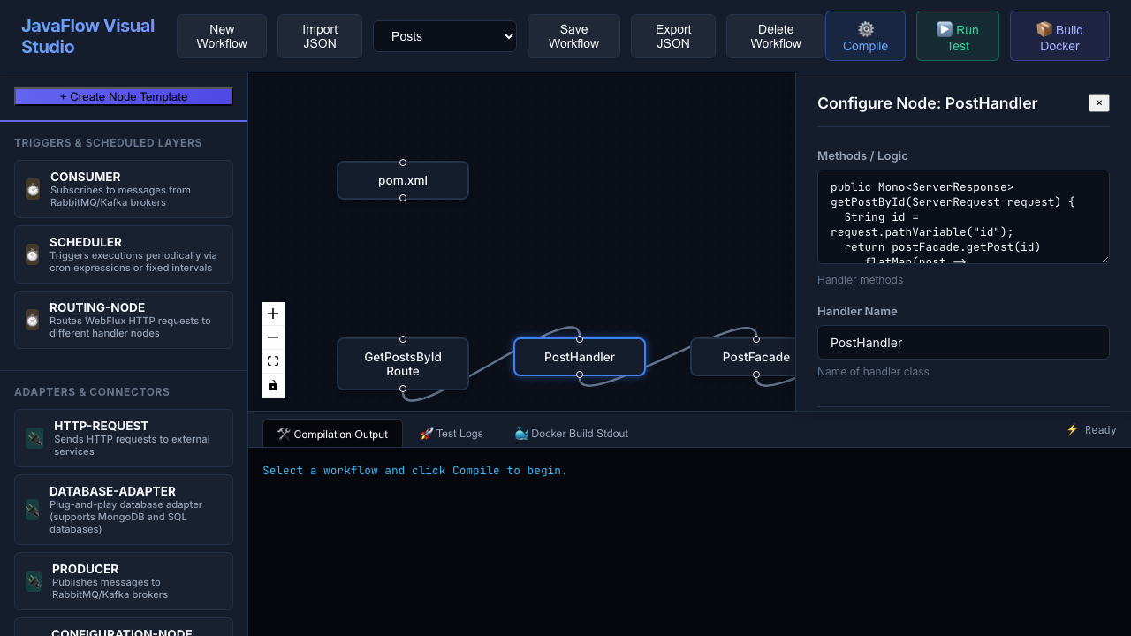Click the JavaFlow Visual Studio logo title
Image resolution: width=1131 pixels, height=636 pixels.
(88, 36)
